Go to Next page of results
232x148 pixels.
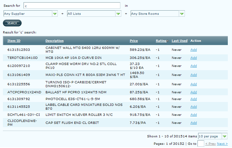222,144
